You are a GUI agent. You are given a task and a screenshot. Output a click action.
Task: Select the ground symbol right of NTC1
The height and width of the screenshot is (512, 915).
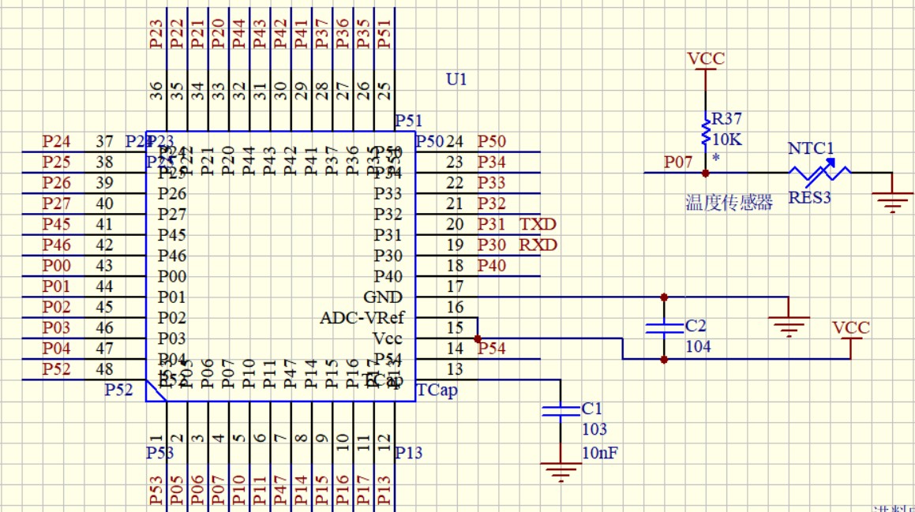coord(893,201)
